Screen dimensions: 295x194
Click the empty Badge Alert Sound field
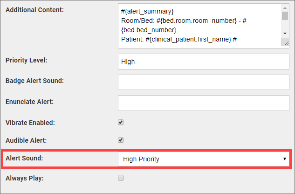point(204,82)
